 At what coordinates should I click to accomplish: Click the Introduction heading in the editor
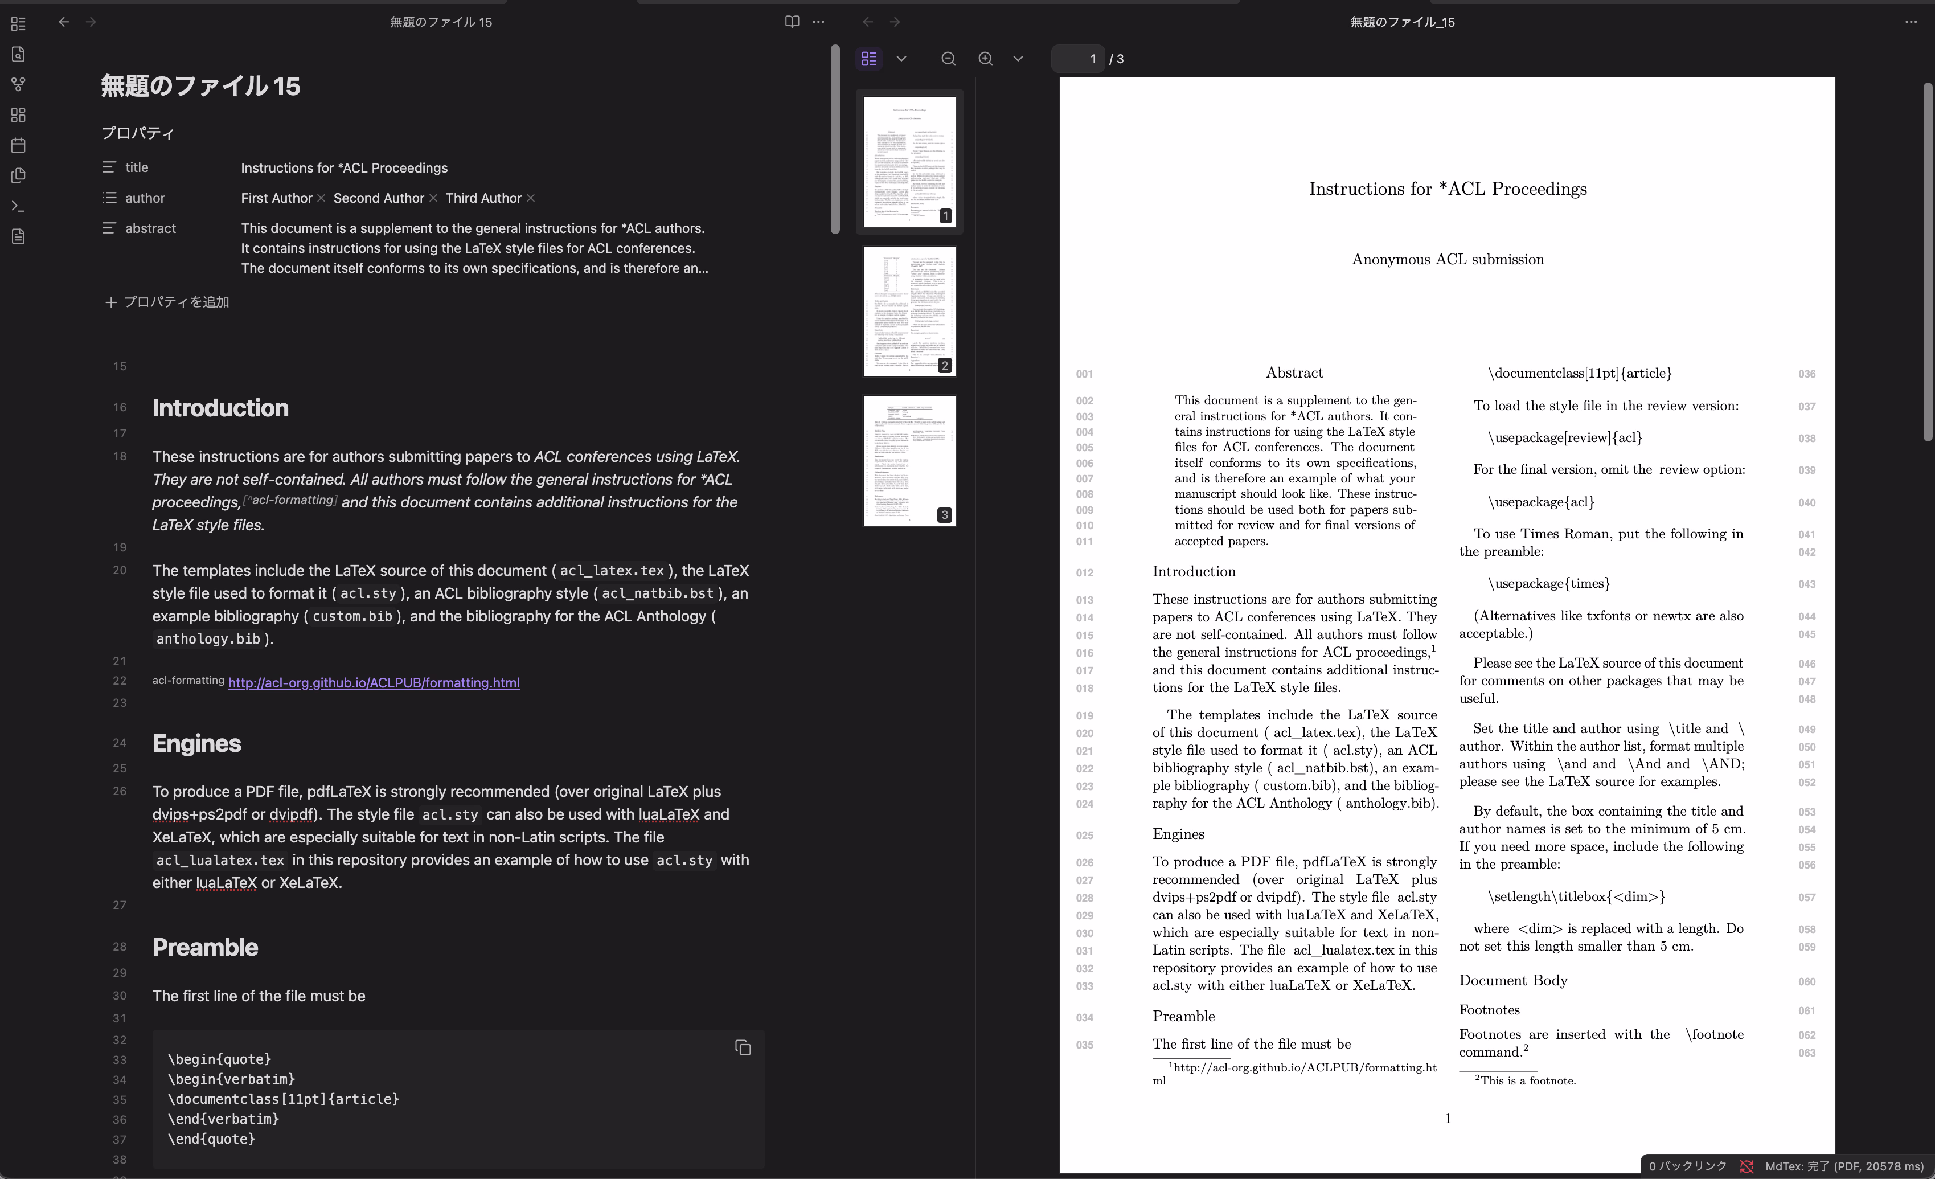[221, 408]
